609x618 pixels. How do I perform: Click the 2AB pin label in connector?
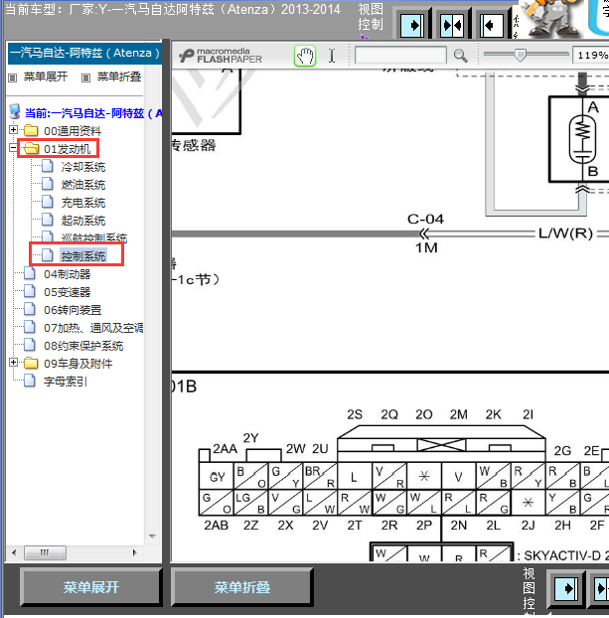(216, 526)
